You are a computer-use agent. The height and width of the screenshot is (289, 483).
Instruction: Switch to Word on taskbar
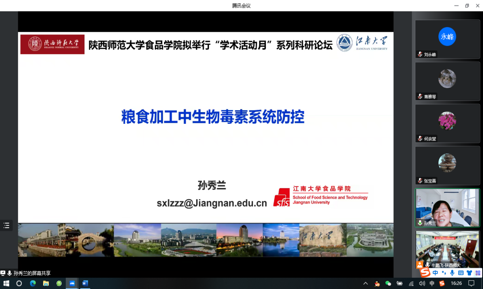pos(85,283)
